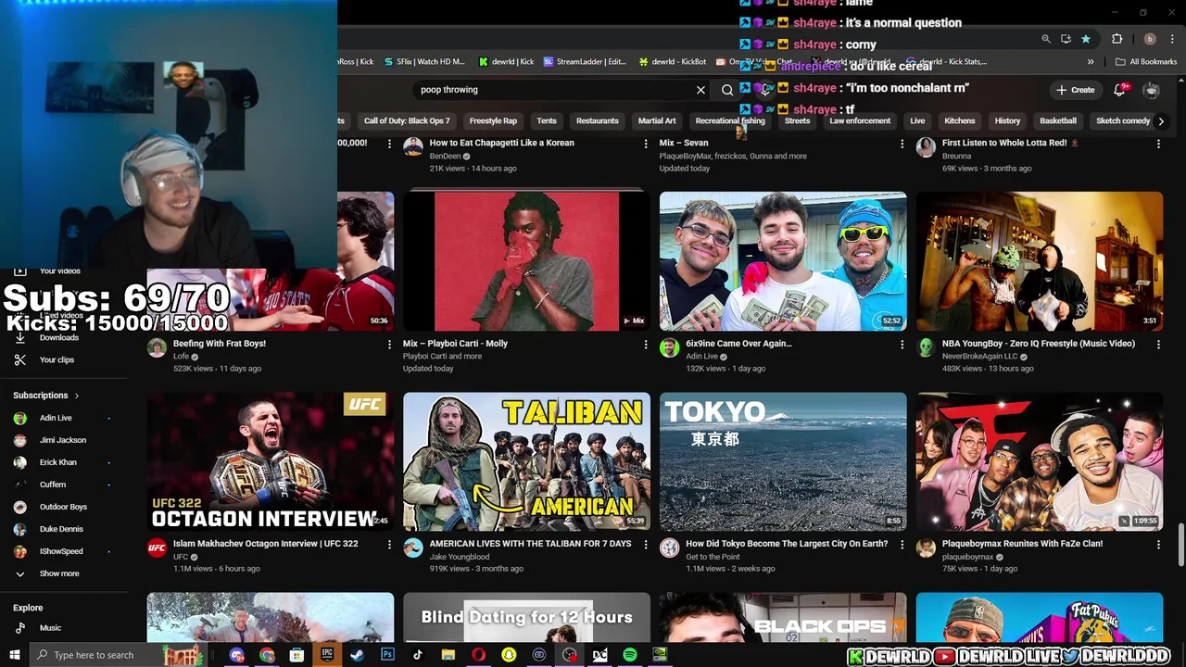
Task: Expand the Subscriptions section chevron
Action: tap(76, 396)
